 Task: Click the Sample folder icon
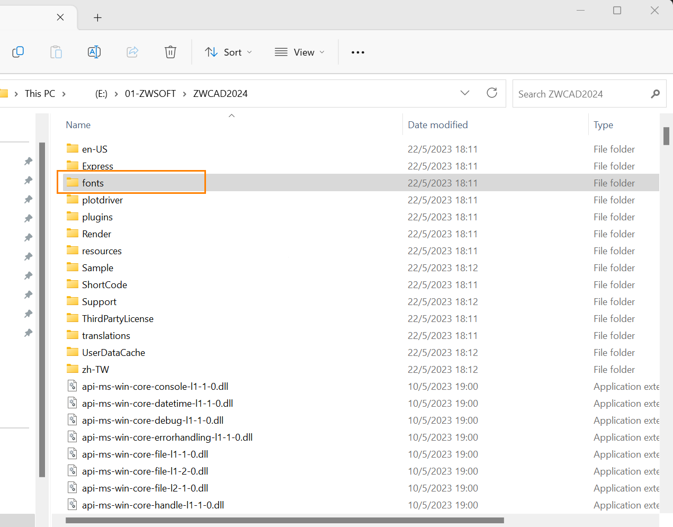coord(73,267)
